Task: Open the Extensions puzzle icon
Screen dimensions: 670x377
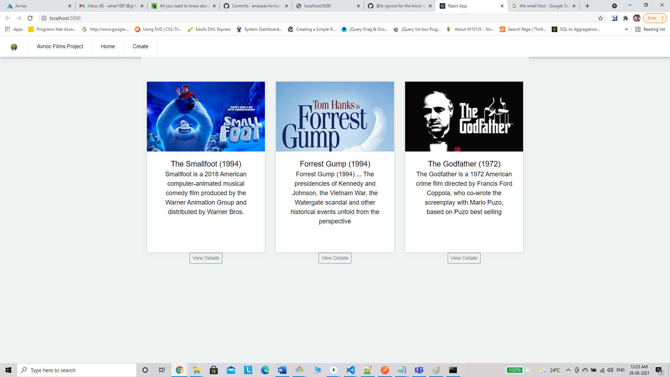Action: click(626, 18)
